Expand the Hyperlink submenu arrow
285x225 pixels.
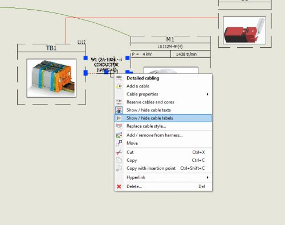(207, 177)
